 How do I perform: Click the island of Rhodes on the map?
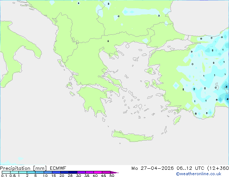click(177, 120)
